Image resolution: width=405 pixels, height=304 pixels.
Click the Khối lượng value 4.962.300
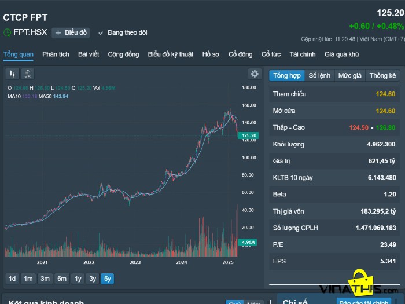coord(381,144)
